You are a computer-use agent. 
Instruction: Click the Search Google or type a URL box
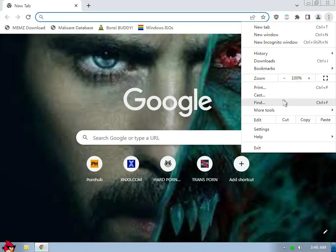pyautogui.click(x=158, y=138)
